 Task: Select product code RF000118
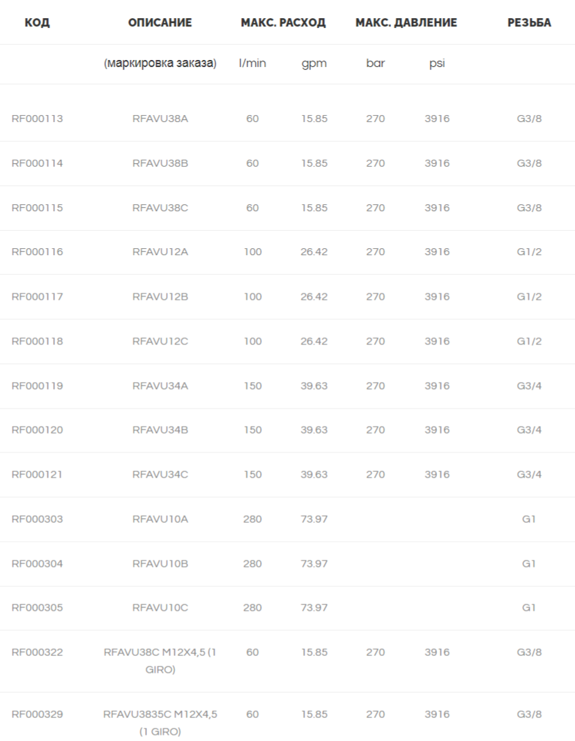tap(38, 341)
